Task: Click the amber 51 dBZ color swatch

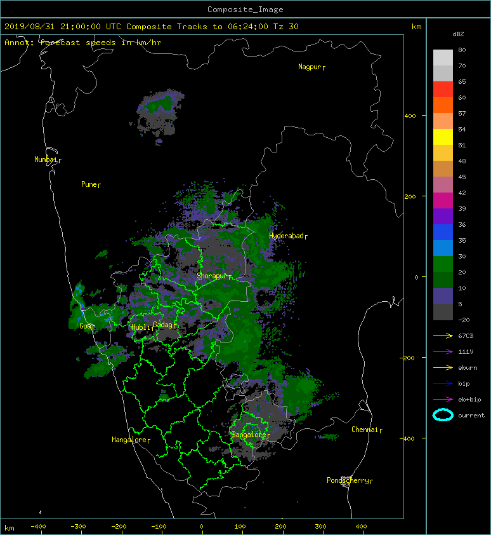Action: pyautogui.click(x=443, y=153)
